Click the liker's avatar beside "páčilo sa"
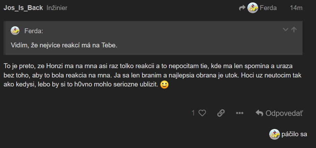Viewport: 316px width, 148px height. (x=274, y=134)
